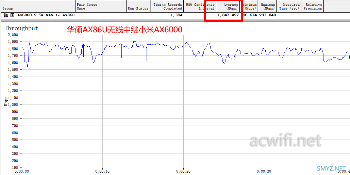Click the Minimum (Mbps) column header
The height and width of the screenshot is (175, 350).
coord(249,6)
